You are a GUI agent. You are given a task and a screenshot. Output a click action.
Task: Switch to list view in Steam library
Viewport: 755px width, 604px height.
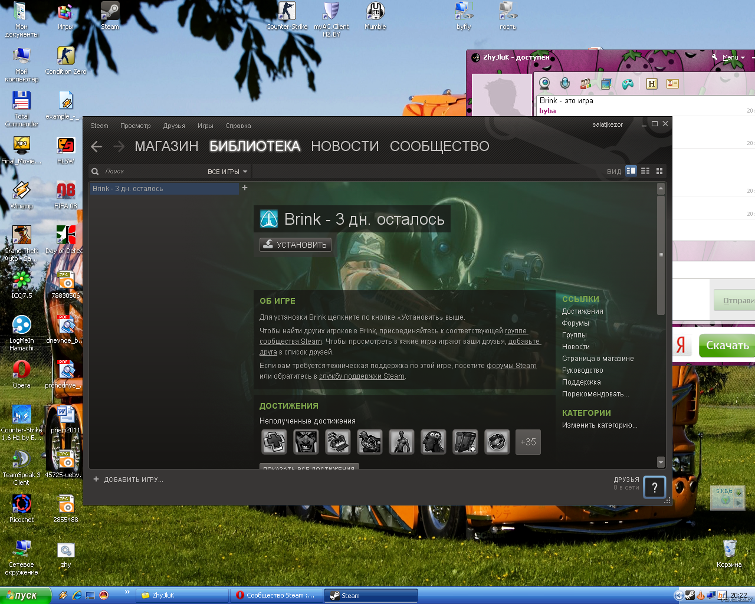(x=645, y=171)
